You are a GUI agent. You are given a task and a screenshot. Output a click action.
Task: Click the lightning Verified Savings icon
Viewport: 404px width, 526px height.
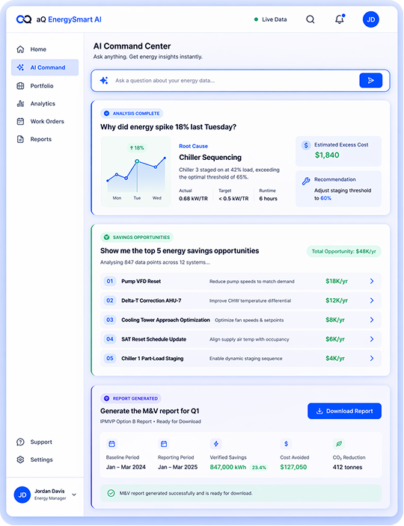tap(216, 444)
